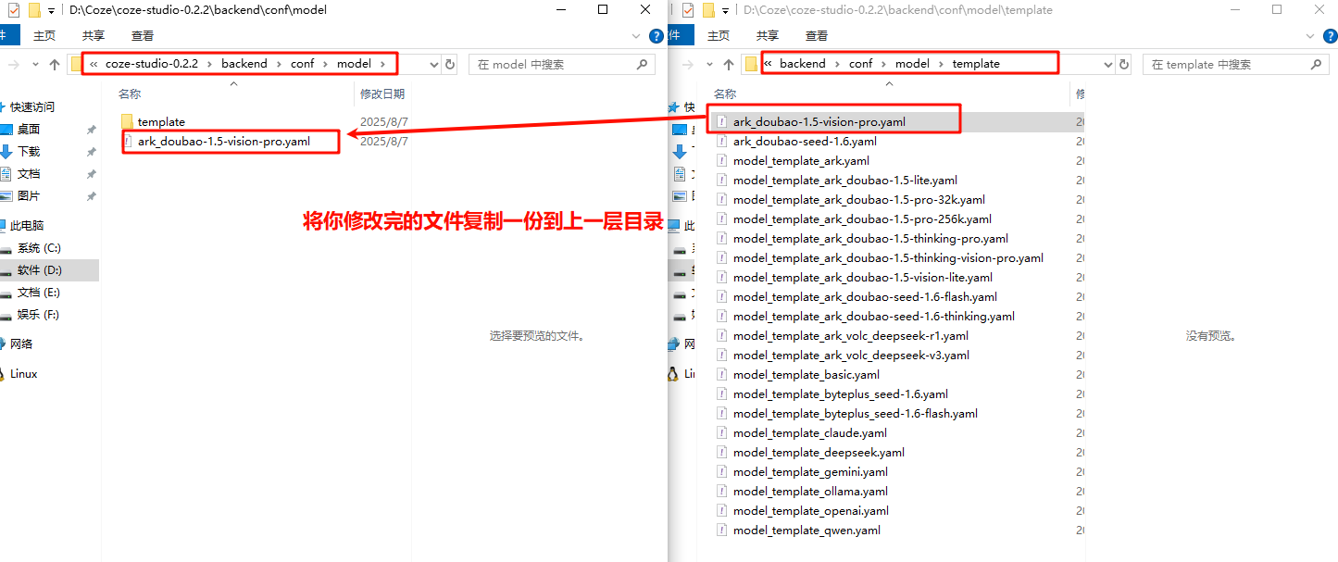Image resolution: width=1338 pixels, height=562 pixels.
Task: Select 快速访问 in the navigation pane
Action: pyautogui.click(x=32, y=107)
